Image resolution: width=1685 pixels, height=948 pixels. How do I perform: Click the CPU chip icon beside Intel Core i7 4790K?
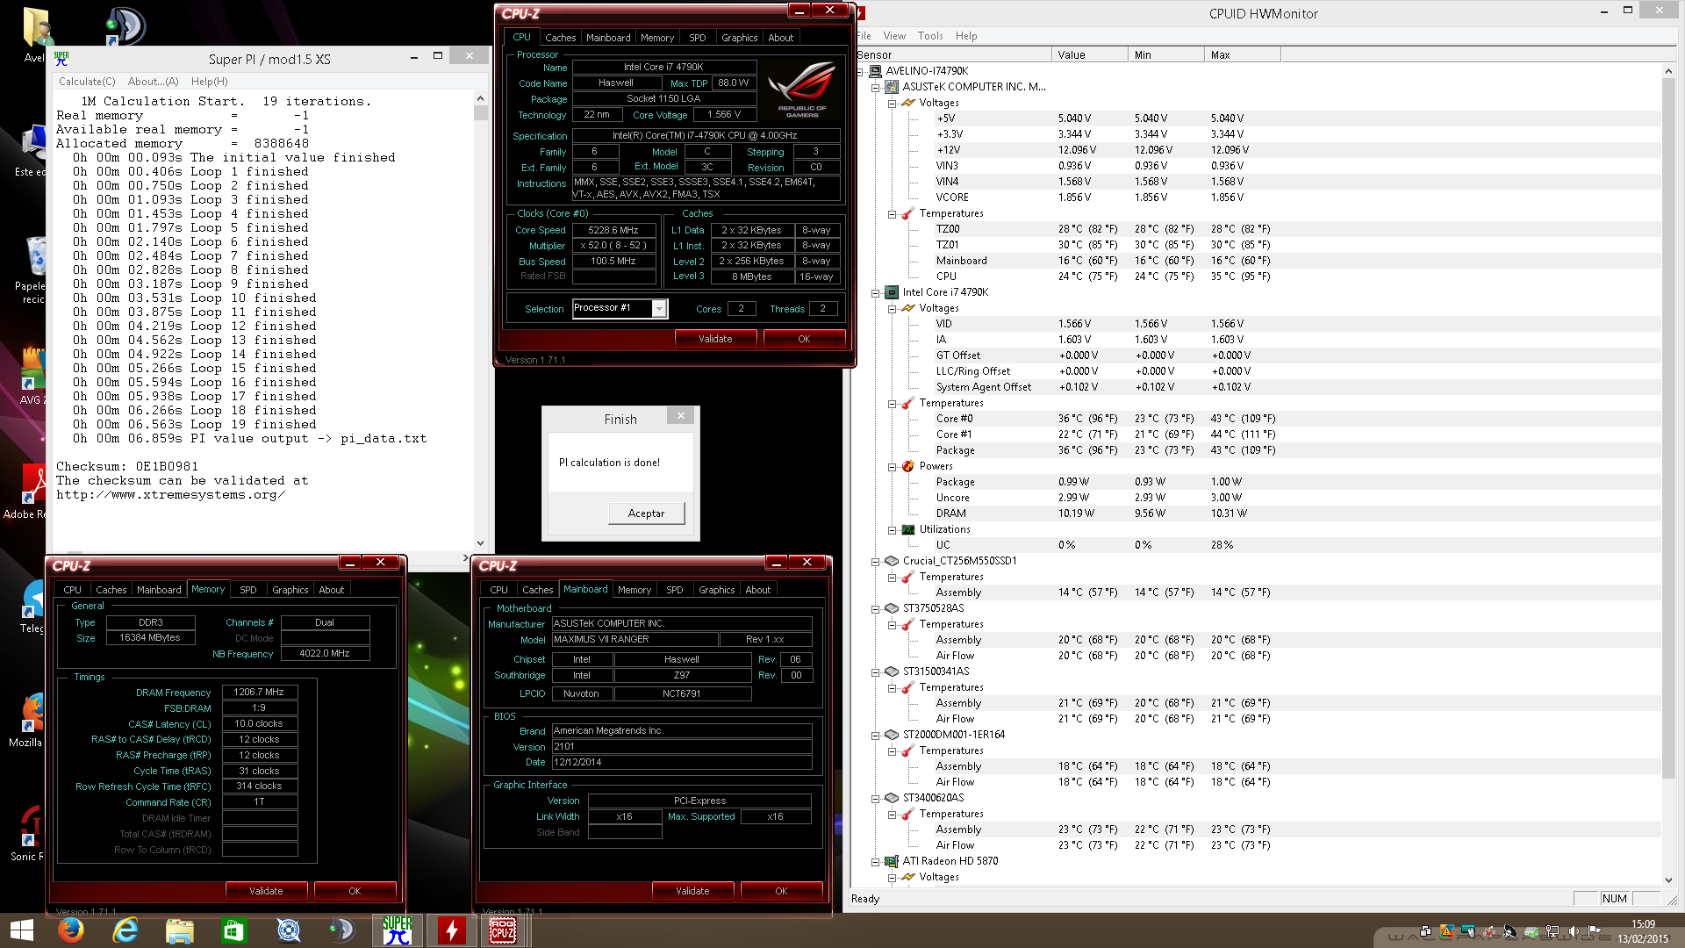click(892, 292)
